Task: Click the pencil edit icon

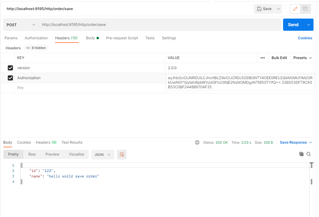Action: tap(295, 9)
